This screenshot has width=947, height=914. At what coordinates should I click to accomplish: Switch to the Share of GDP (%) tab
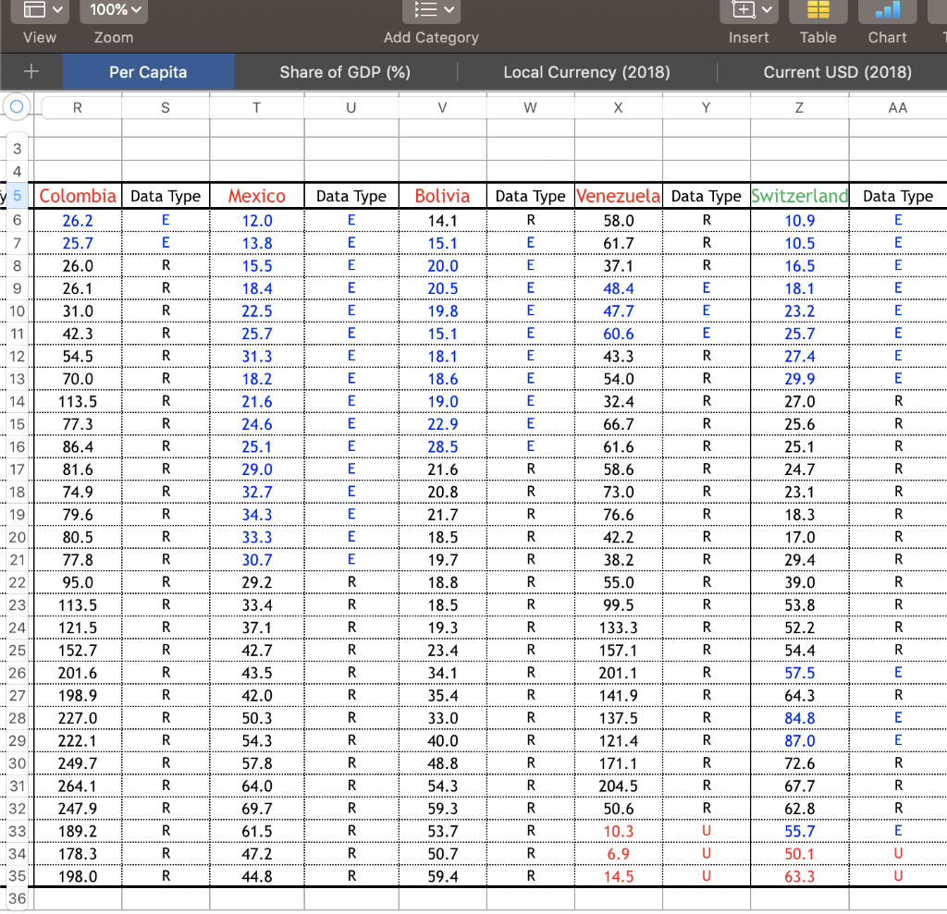tap(344, 72)
